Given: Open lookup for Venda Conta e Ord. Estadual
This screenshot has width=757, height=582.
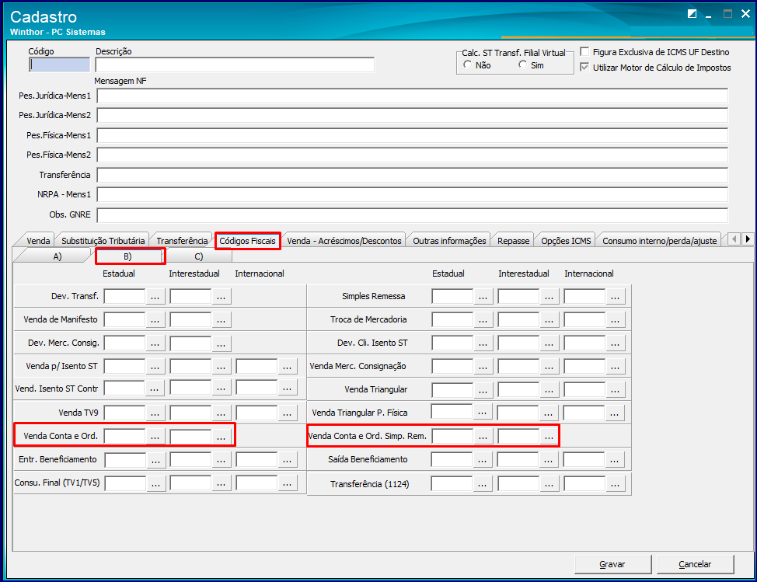Looking at the screenshot, I should (x=155, y=437).
